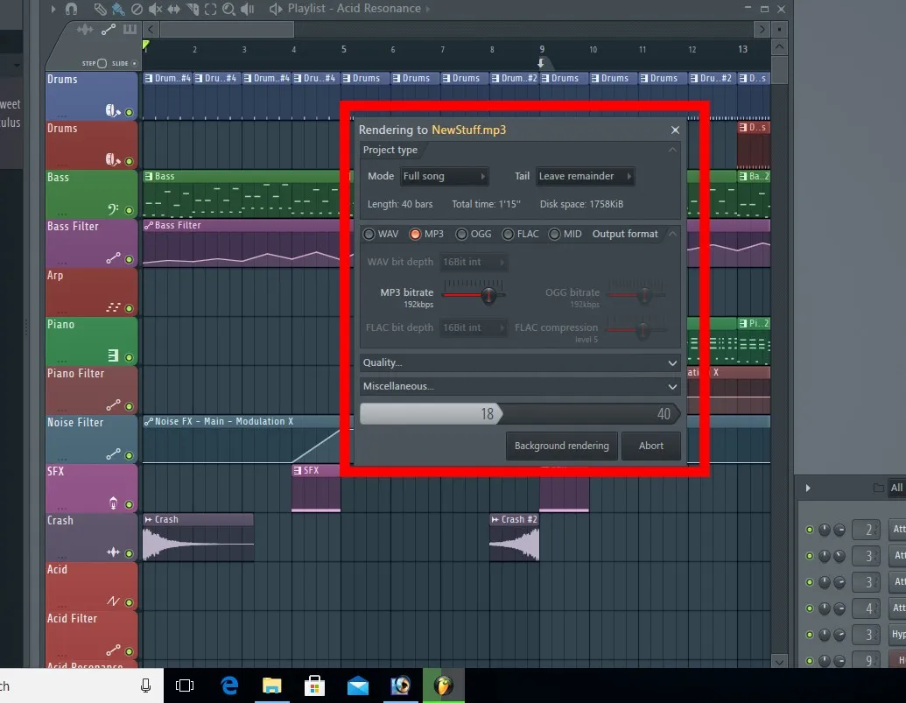906x703 pixels.
Task: Click bar 5 on the timeline ruler
Action: (344, 50)
